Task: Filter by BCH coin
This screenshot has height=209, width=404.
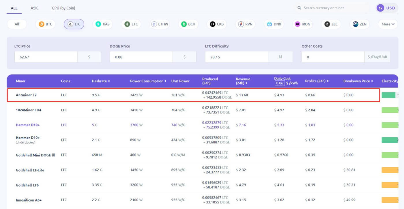Action: point(188,24)
